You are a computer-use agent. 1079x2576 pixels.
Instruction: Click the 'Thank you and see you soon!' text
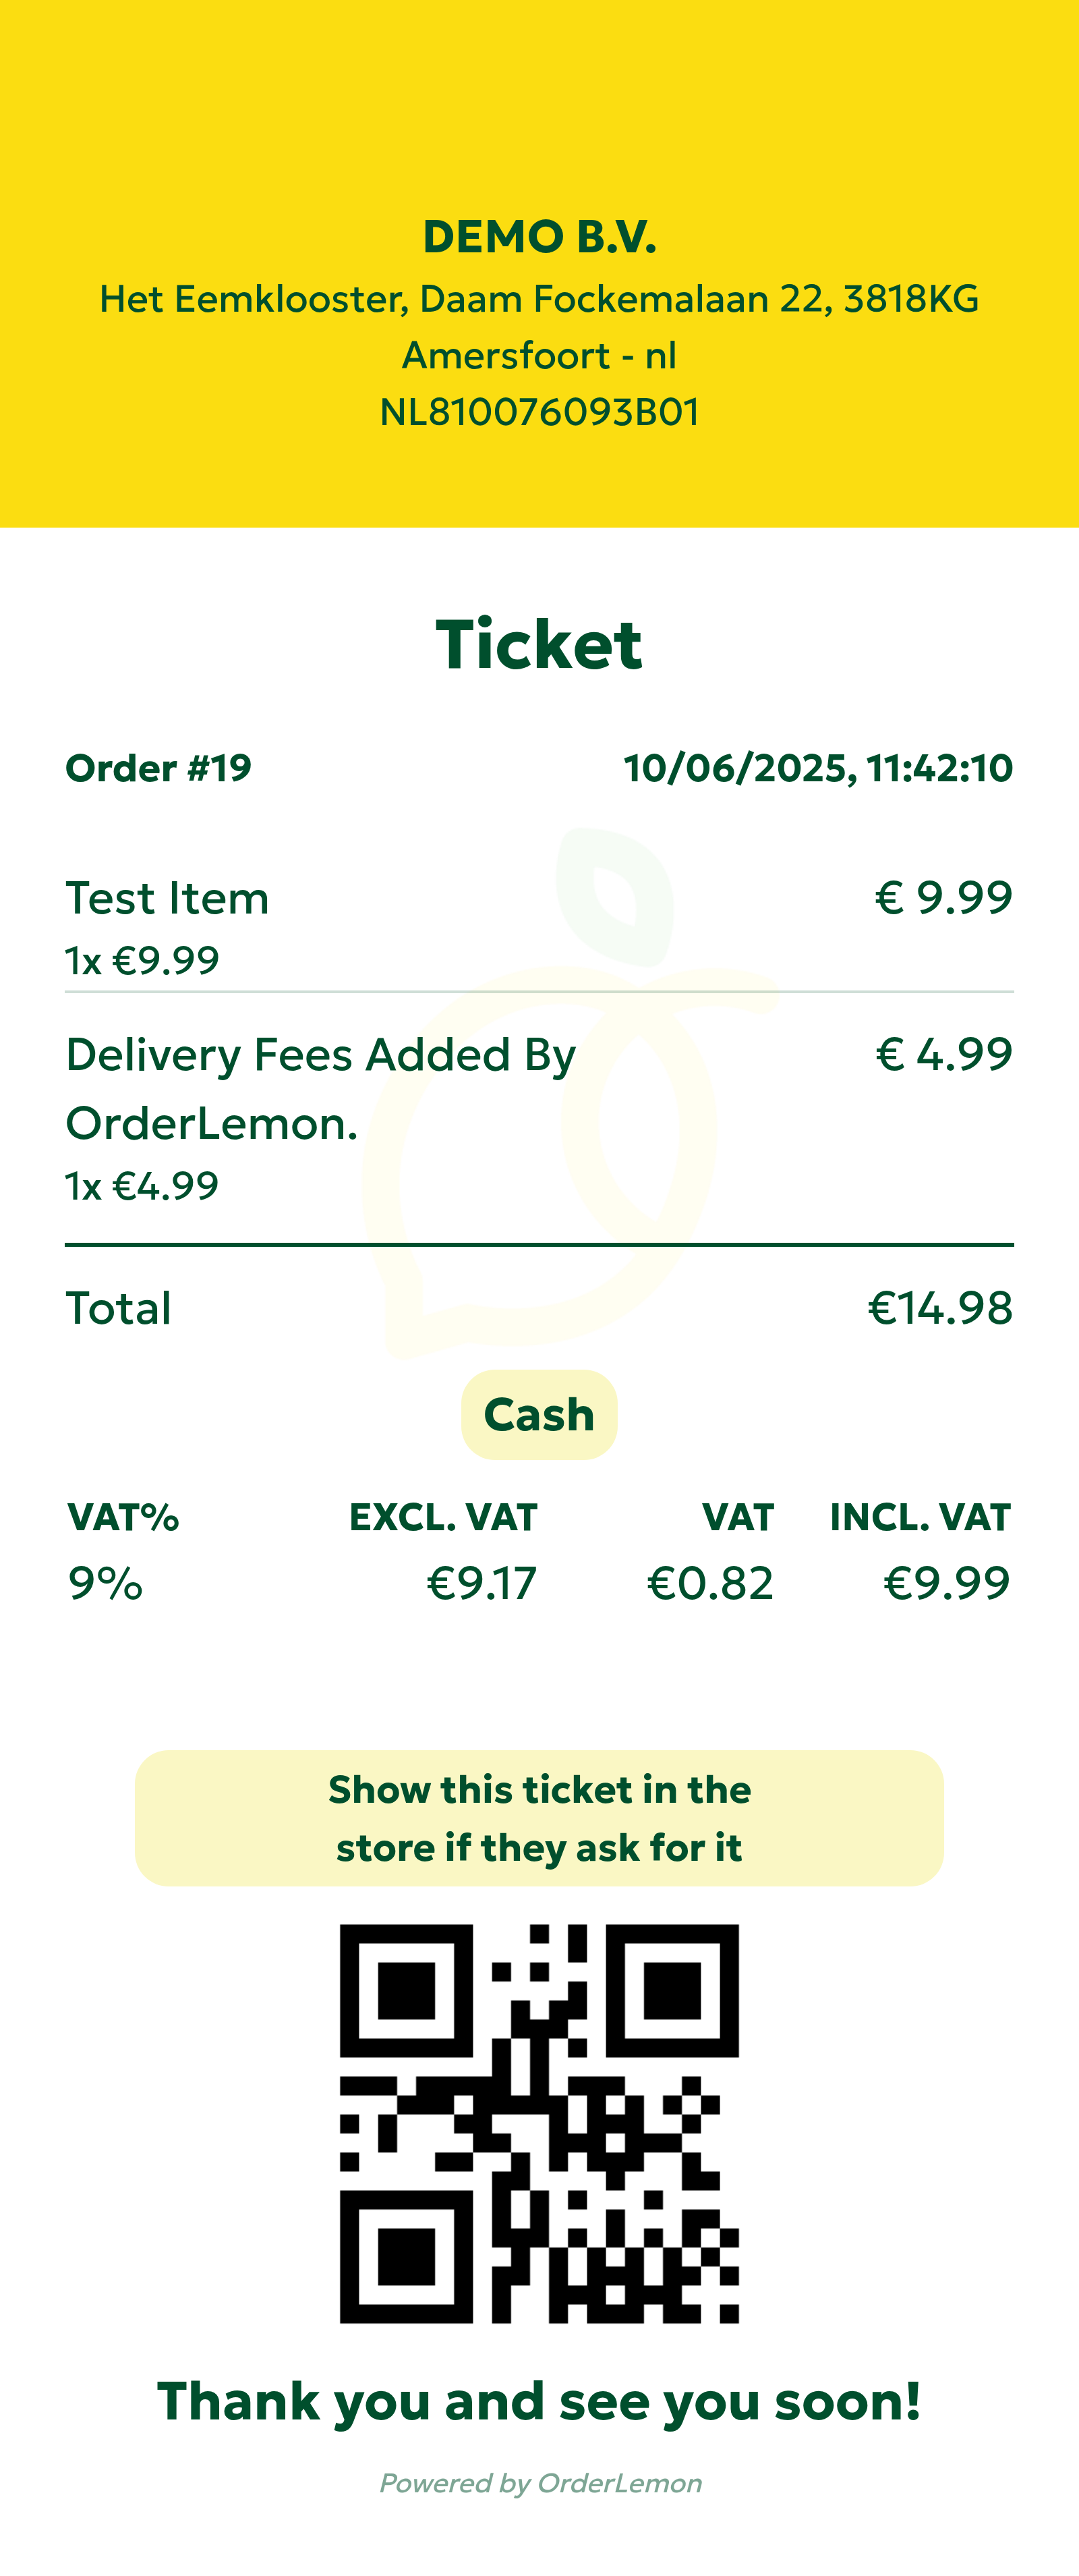click(x=539, y=2401)
